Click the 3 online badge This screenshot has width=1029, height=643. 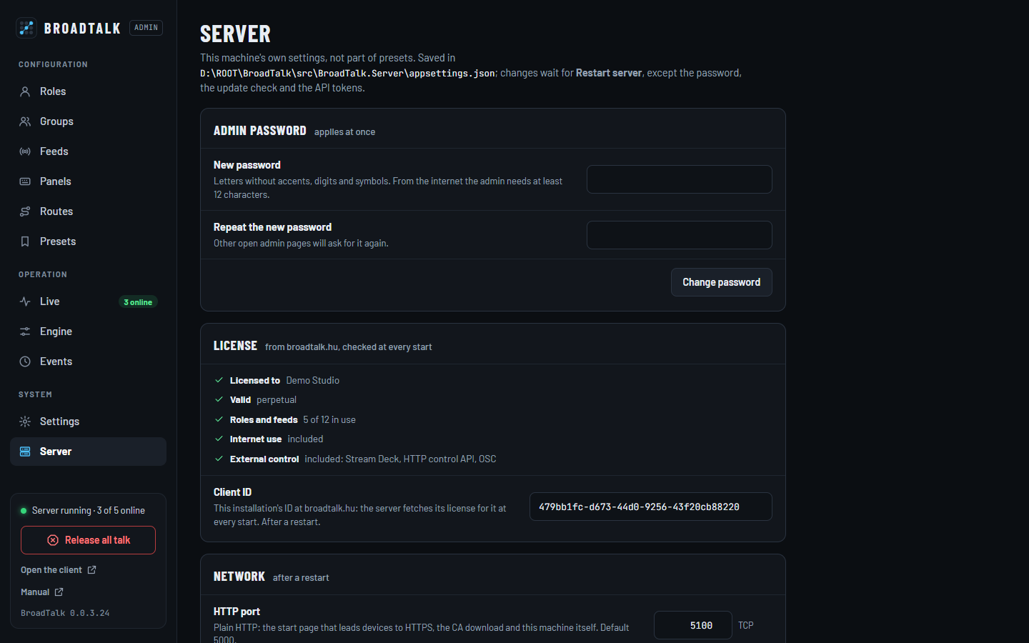coord(138,302)
